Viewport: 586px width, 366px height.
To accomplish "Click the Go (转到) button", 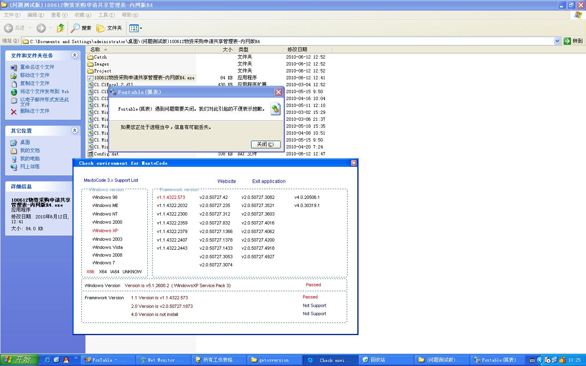I will tap(573, 41).
